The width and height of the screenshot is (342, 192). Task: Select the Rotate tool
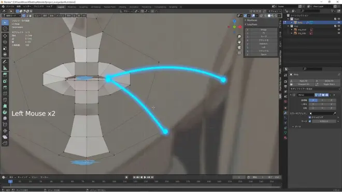point(5,42)
